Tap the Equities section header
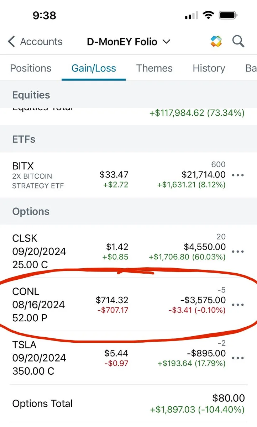The height and width of the screenshot is (427, 257). [128, 95]
